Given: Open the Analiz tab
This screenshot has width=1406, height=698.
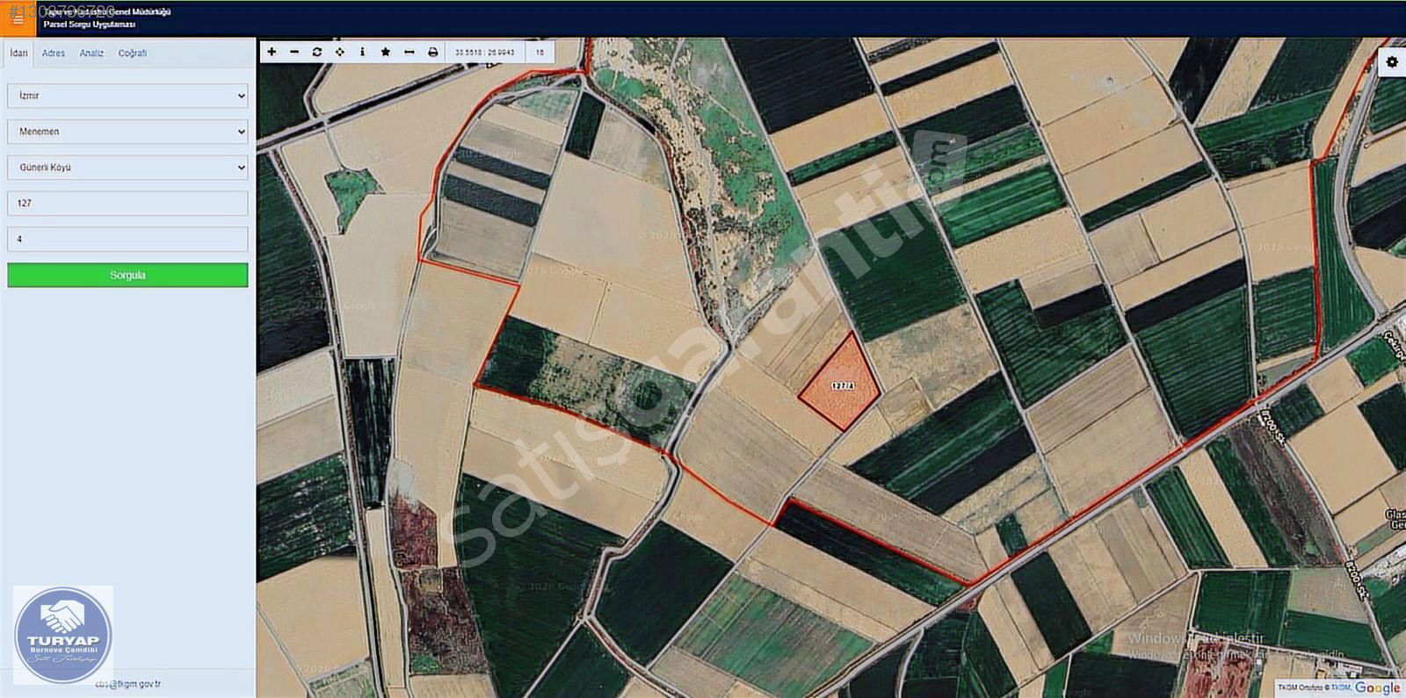Looking at the screenshot, I should click(91, 54).
